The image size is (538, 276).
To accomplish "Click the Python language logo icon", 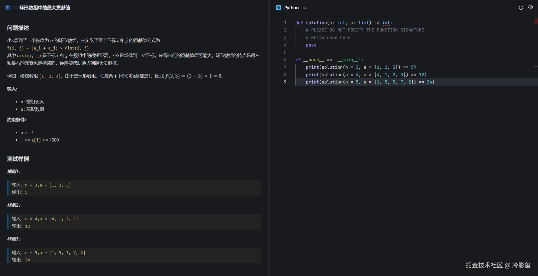I will pyautogui.click(x=279, y=8).
